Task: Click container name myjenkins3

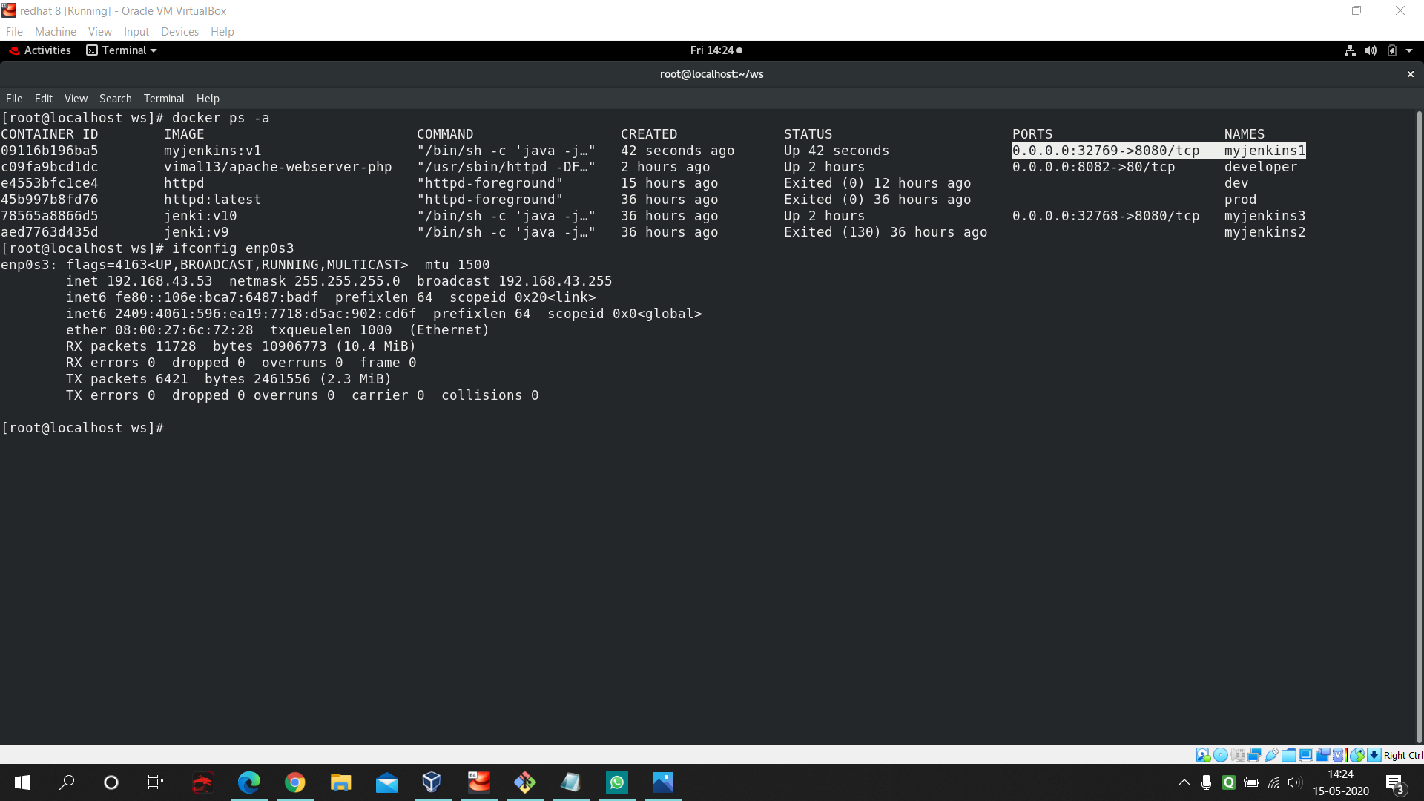Action: 1265,216
